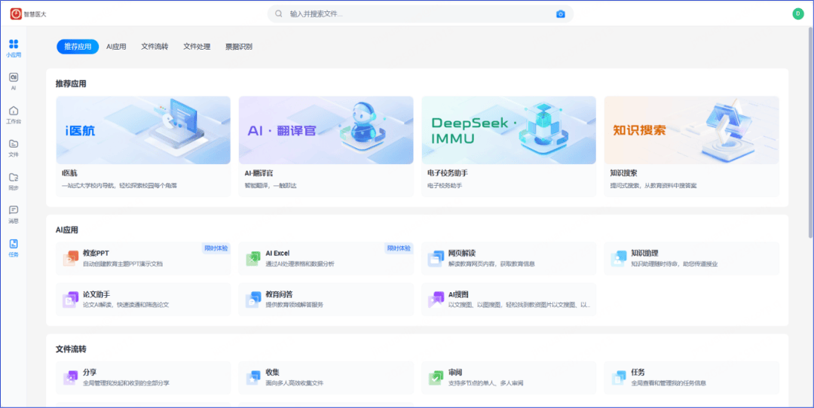Click the camera icon in the search bar

point(560,14)
